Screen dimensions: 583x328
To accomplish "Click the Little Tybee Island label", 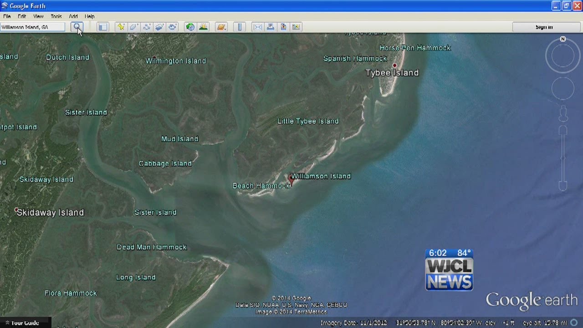I will (x=308, y=121).
